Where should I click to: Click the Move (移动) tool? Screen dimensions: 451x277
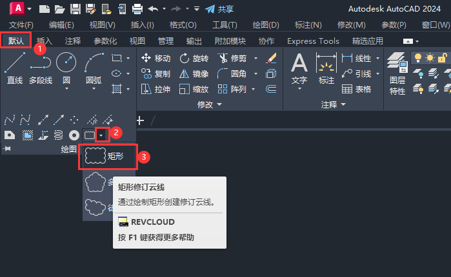click(x=156, y=58)
